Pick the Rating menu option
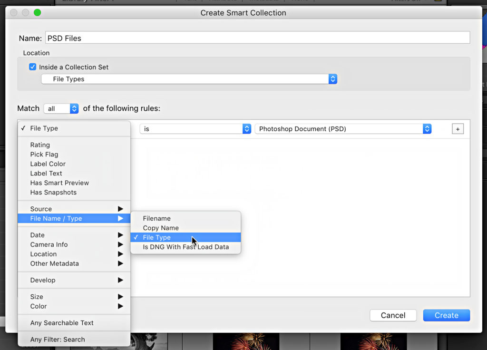The height and width of the screenshot is (350, 487). [40, 145]
